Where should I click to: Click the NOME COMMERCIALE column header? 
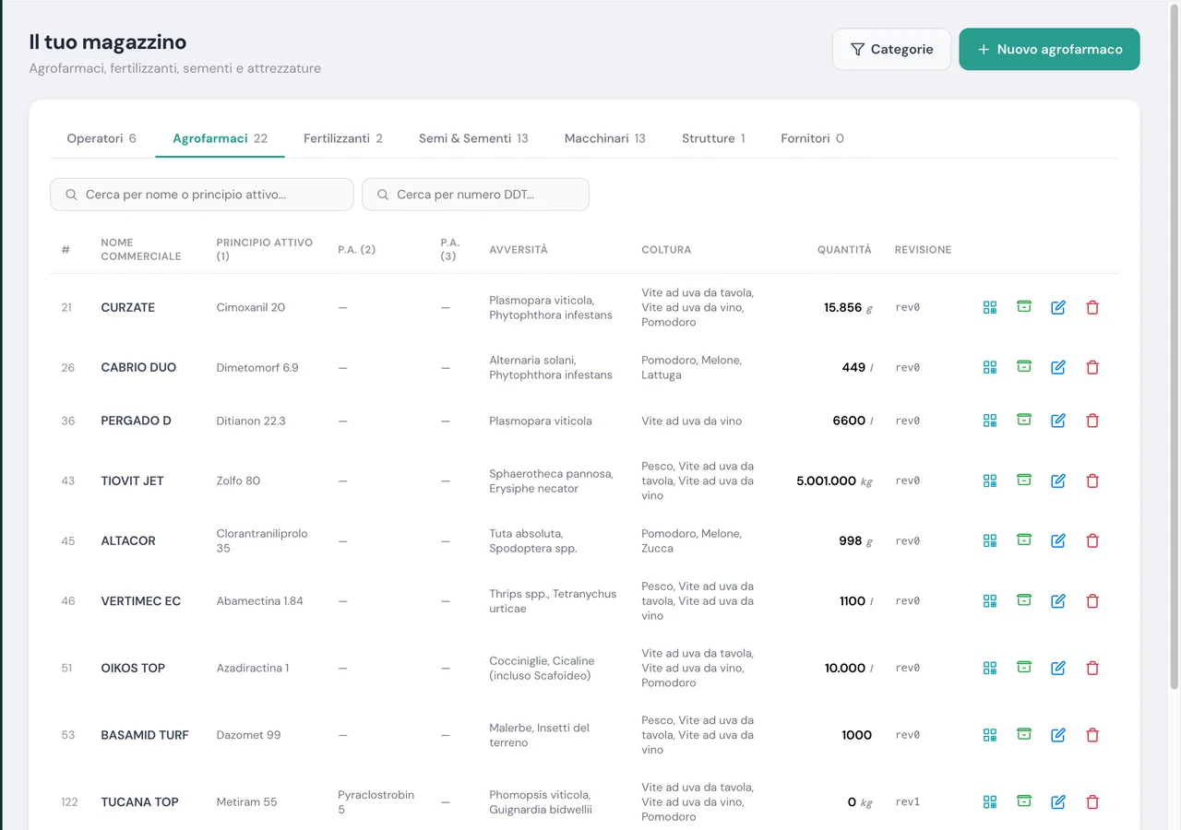tap(141, 250)
